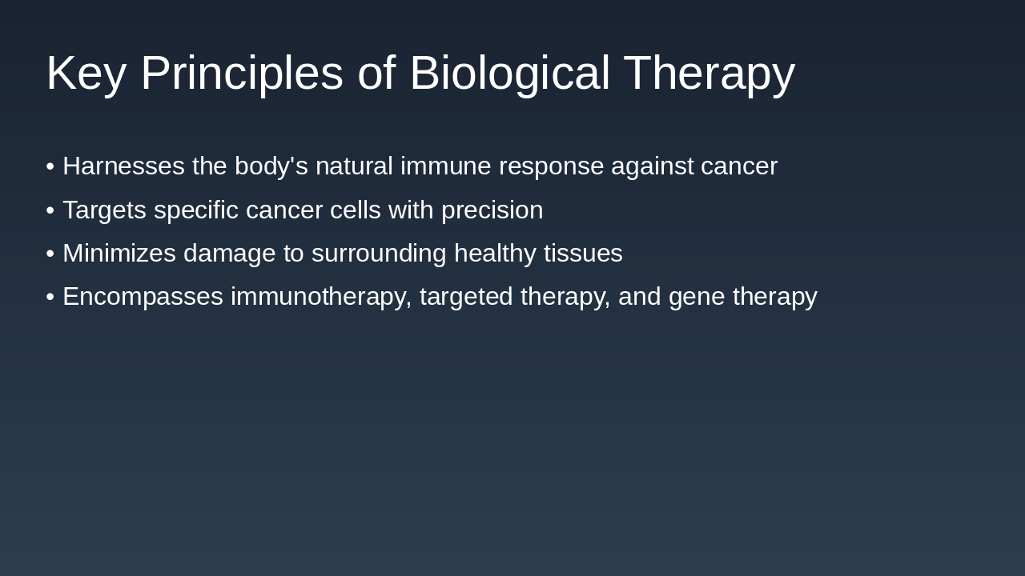Click the word "Key" in the title
The height and width of the screenshot is (576, 1025).
86,73
